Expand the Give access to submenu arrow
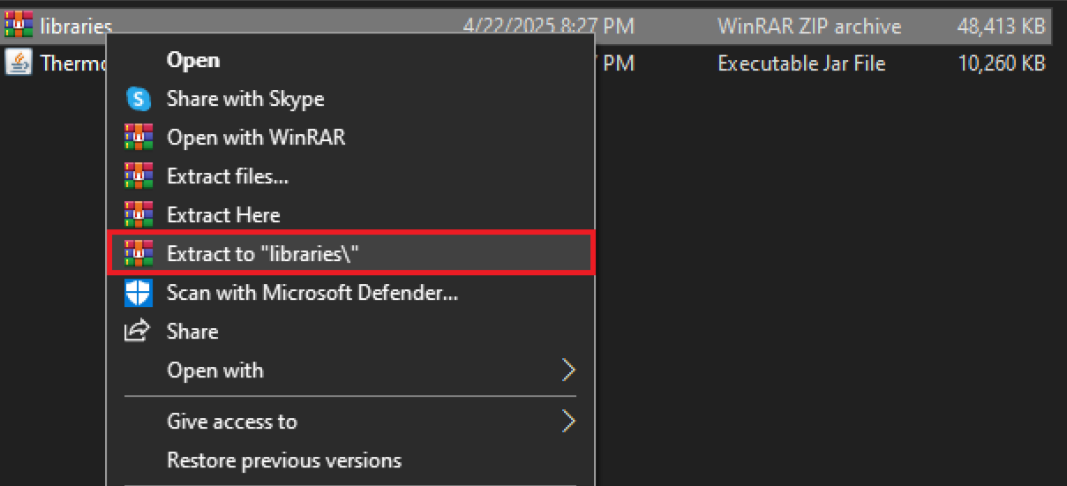Image resolution: width=1067 pixels, height=486 pixels. coord(568,422)
